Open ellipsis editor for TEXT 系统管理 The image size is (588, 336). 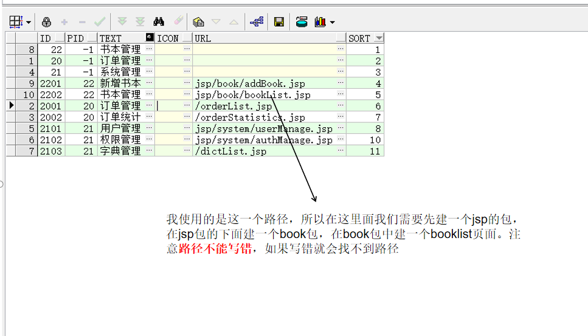149,71
